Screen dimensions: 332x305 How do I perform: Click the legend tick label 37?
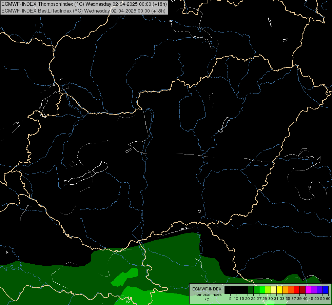(293, 299)
